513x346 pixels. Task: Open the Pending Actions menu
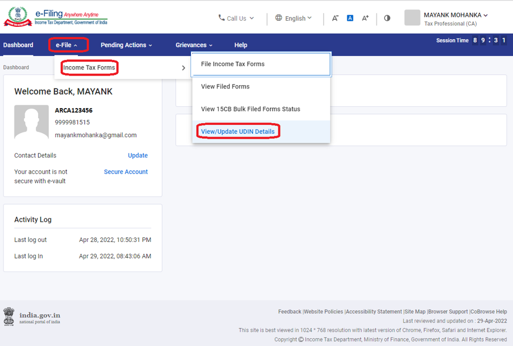(x=126, y=45)
